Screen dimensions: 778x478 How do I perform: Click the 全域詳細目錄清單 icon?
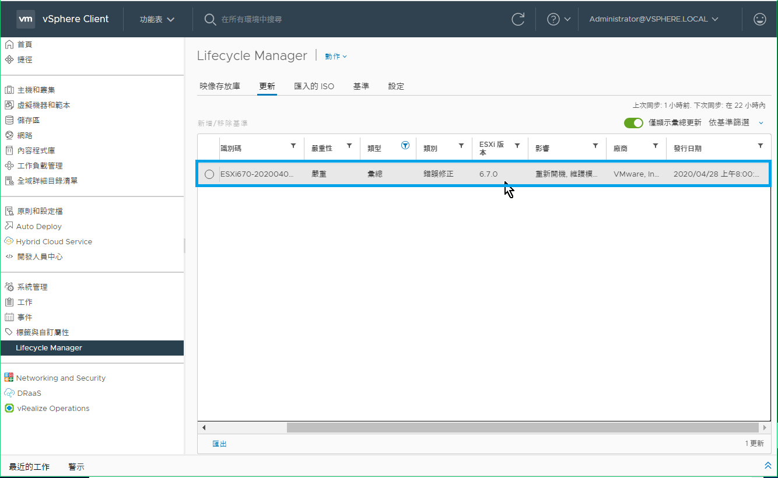coord(9,181)
